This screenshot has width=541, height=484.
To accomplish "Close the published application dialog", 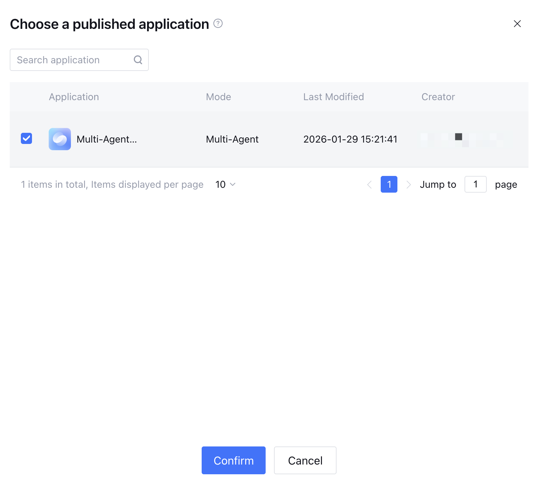I will click(517, 24).
